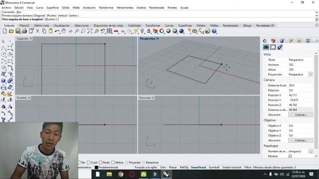
Task: Open File Explorer from the taskbar
Action: point(109,174)
